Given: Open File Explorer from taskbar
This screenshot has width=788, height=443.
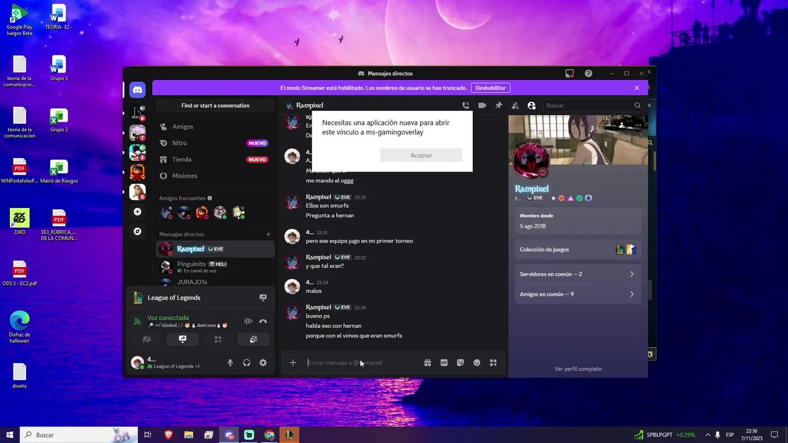Looking at the screenshot, I should click(188, 435).
